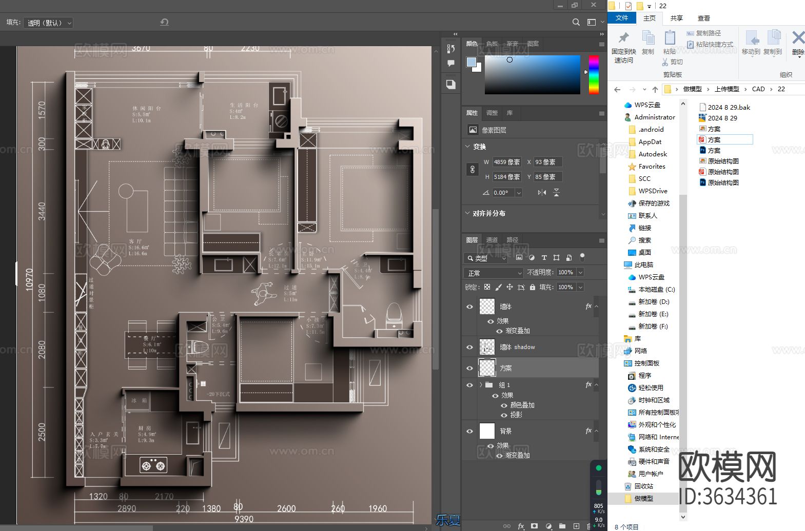This screenshot has height=531, width=805.
Task: Expand the 组 1 layer group
Action: 481,385
